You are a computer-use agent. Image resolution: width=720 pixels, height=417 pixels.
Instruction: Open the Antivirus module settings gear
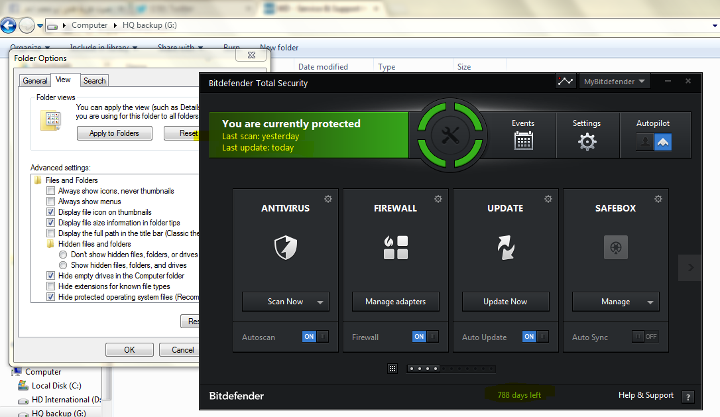328,199
